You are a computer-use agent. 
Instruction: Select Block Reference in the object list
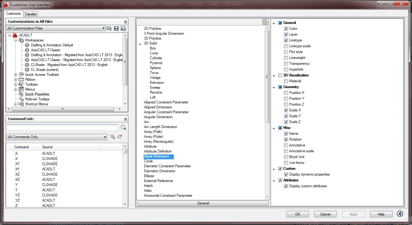pyautogui.click(x=159, y=157)
